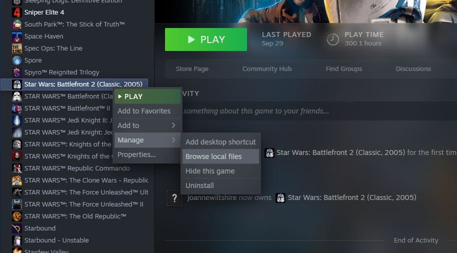Select Space Haven in library list

43,36
